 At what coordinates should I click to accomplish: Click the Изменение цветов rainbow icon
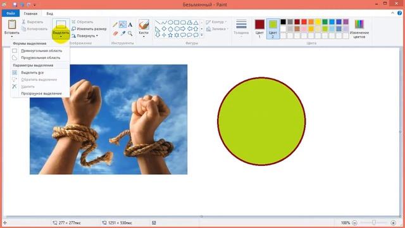pyautogui.click(x=359, y=24)
